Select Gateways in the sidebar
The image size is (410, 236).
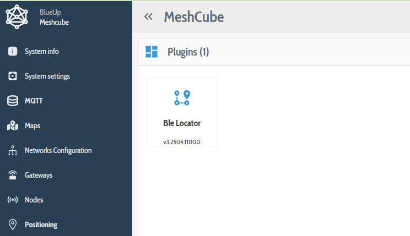click(x=39, y=175)
